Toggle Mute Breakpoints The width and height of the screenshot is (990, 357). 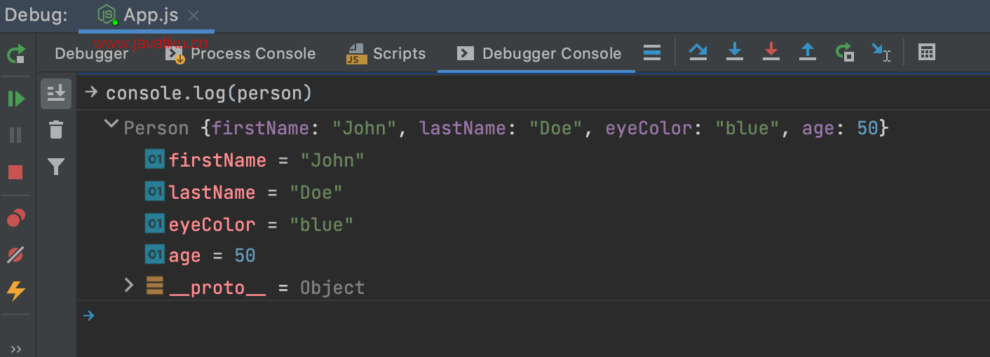[15, 254]
